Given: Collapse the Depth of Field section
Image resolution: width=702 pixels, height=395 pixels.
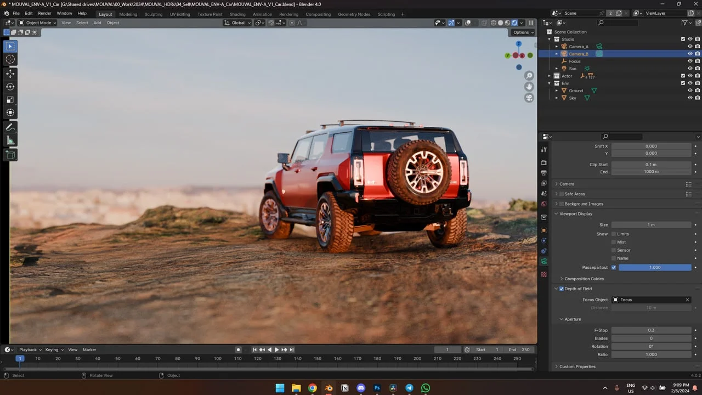Looking at the screenshot, I should pos(557,289).
